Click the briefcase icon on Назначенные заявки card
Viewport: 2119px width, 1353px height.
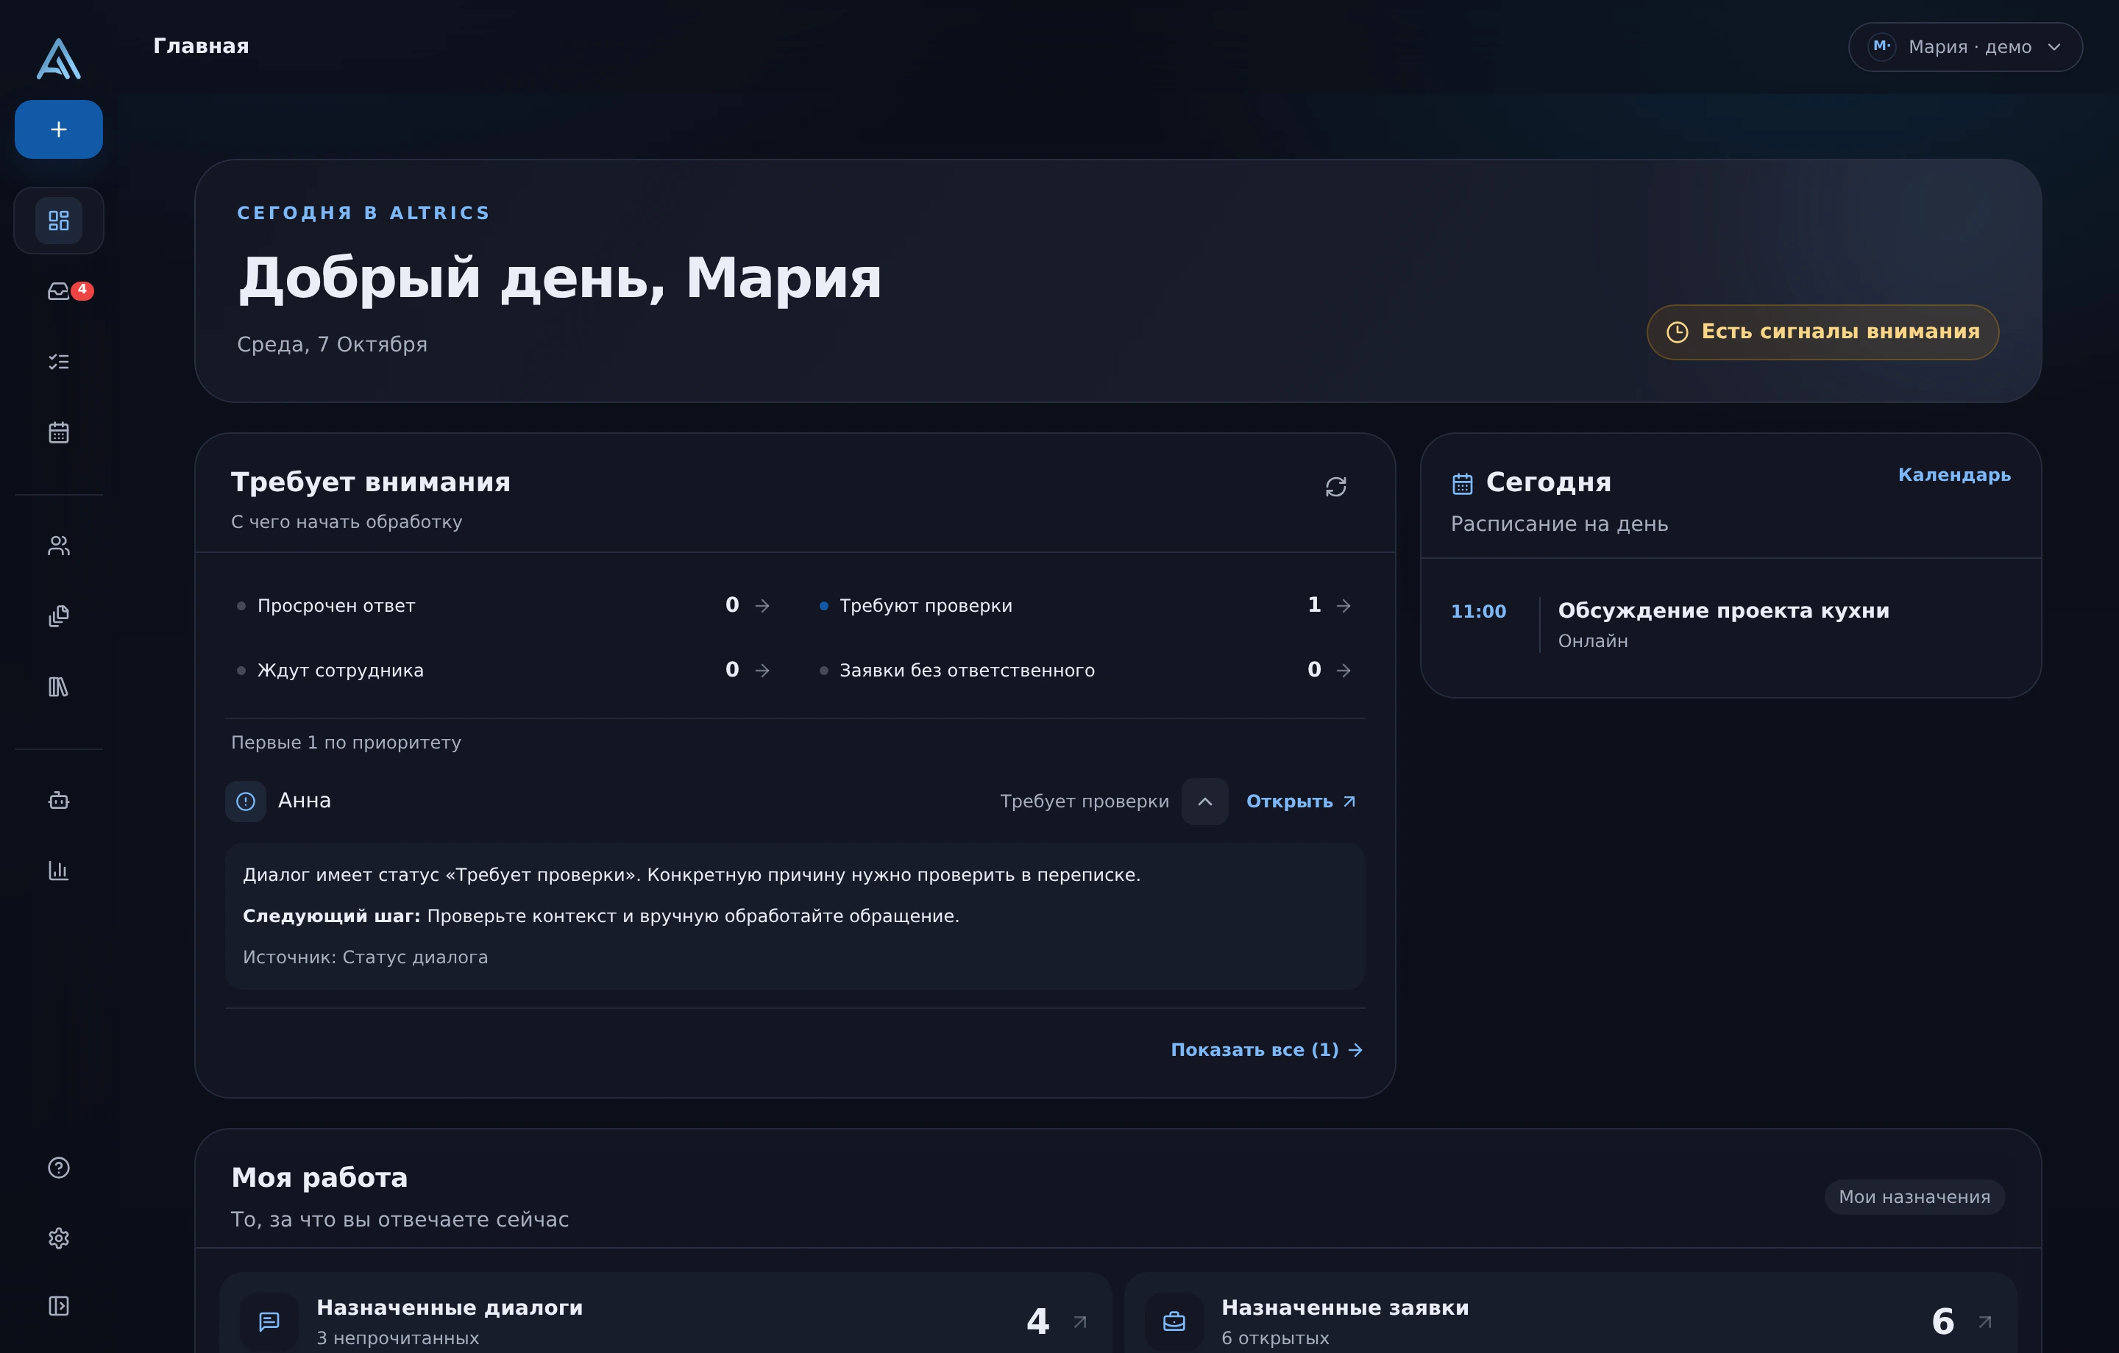1174,1321
